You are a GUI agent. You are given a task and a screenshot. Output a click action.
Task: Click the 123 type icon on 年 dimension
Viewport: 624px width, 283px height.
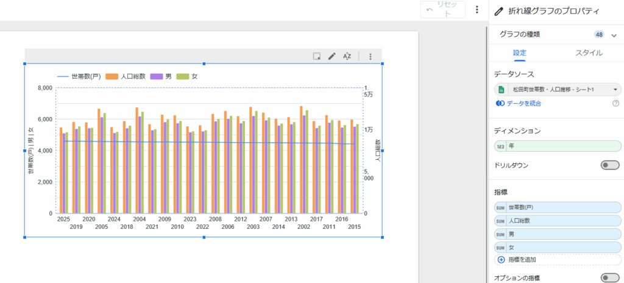(x=501, y=146)
